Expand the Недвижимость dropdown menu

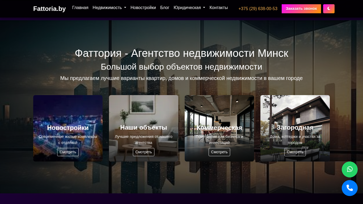click(109, 8)
